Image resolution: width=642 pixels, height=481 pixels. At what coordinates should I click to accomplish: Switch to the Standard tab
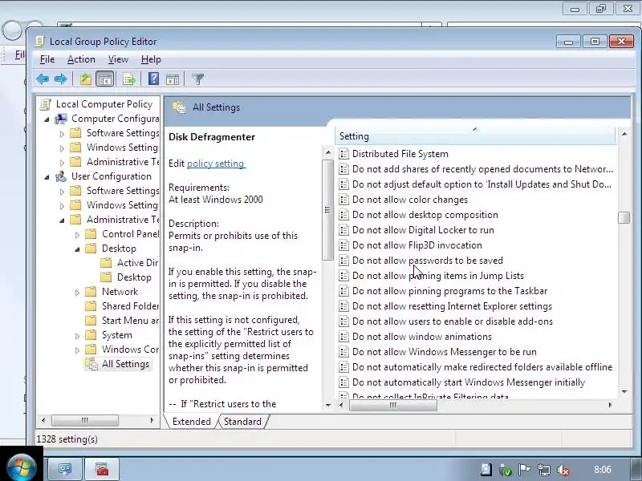pyautogui.click(x=242, y=422)
